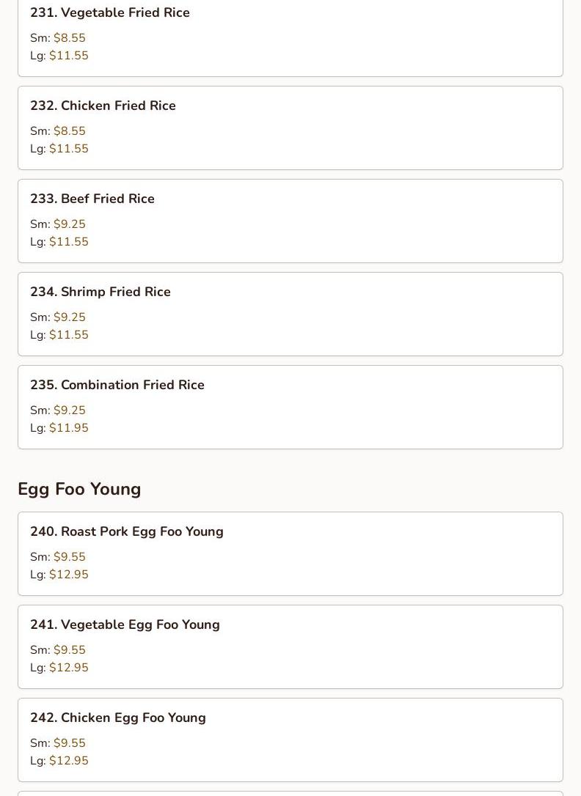Choose large $12.95 Chicken Egg Foo Young

point(68,761)
